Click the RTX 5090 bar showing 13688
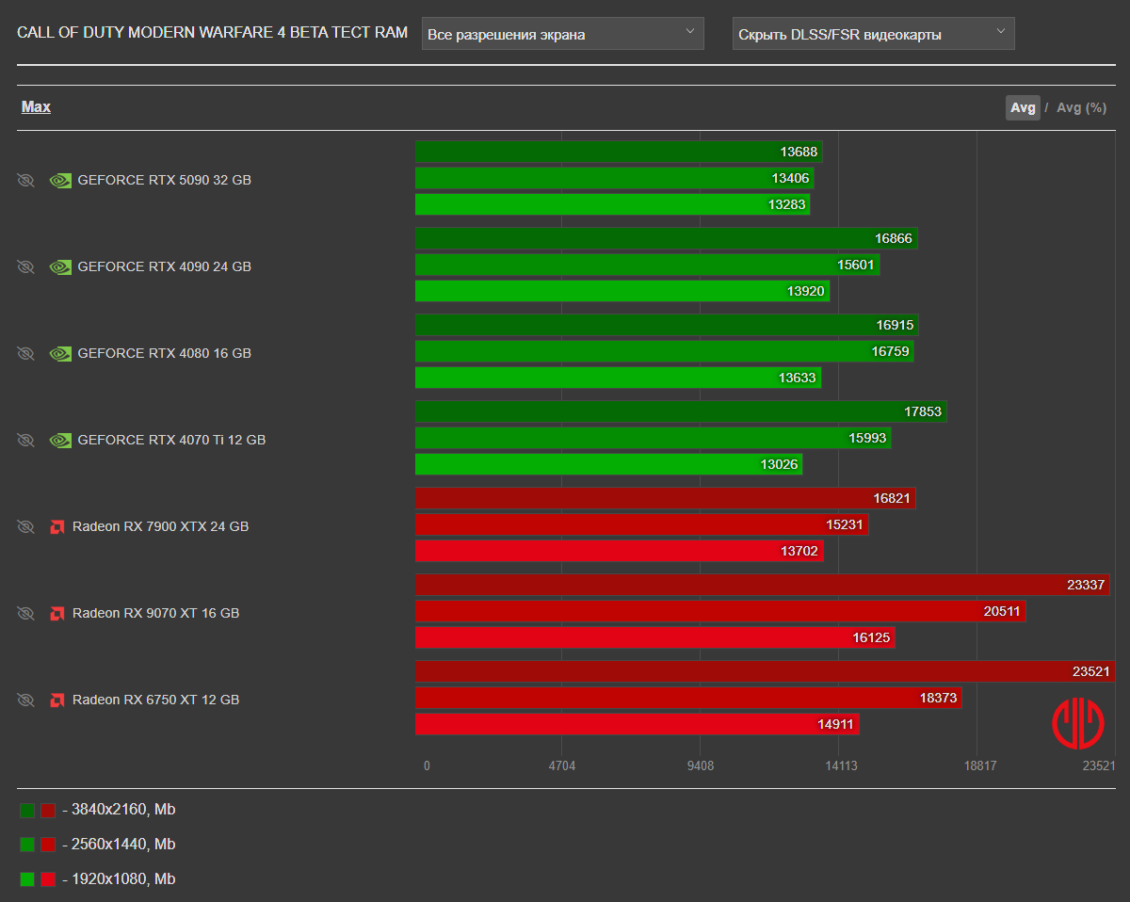Screen dimensions: 1130x902 (x=619, y=152)
